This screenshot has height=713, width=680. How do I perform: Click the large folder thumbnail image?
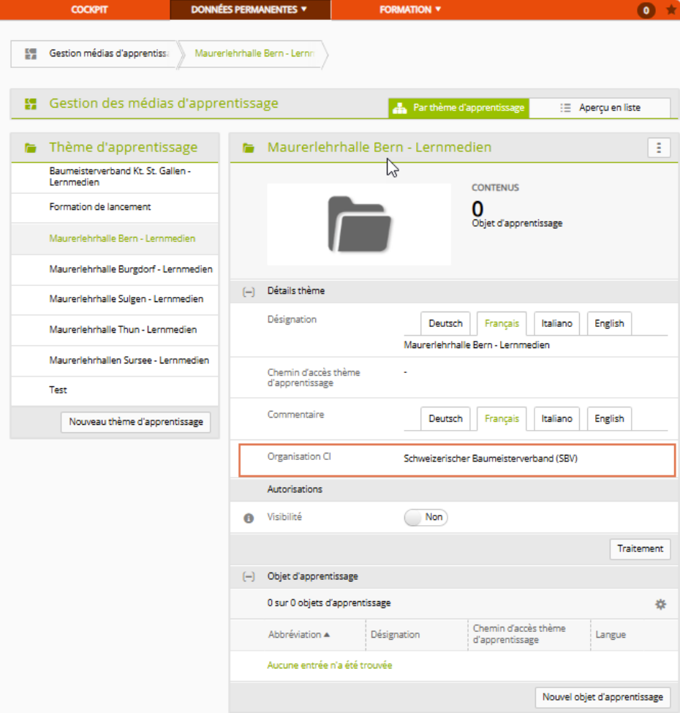[x=359, y=225]
